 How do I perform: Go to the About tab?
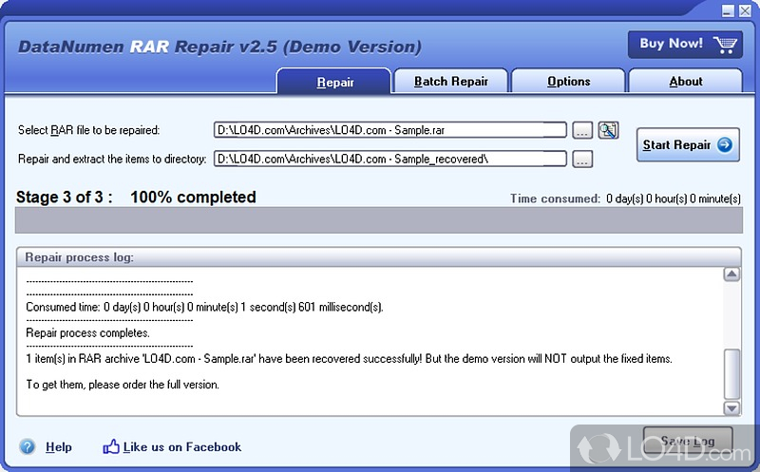click(686, 81)
